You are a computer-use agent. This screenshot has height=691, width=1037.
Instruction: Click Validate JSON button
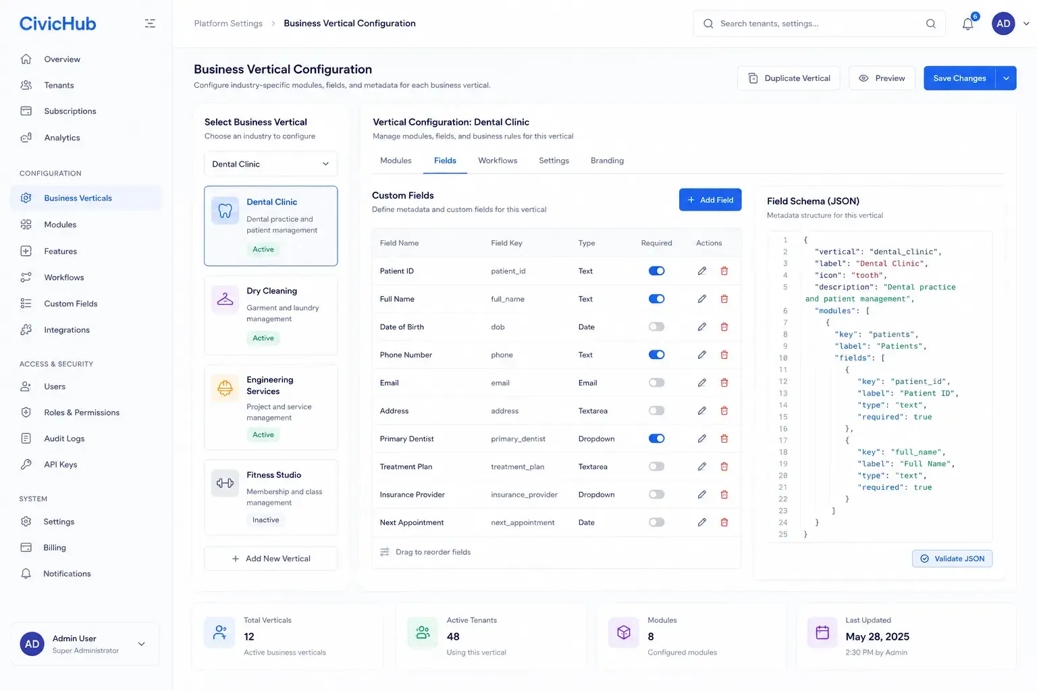pyautogui.click(x=952, y=559)
